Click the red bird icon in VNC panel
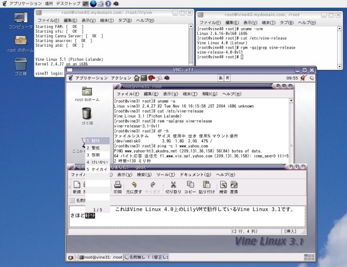This screenshot has height=267, width=347. (x=152, y=78)
